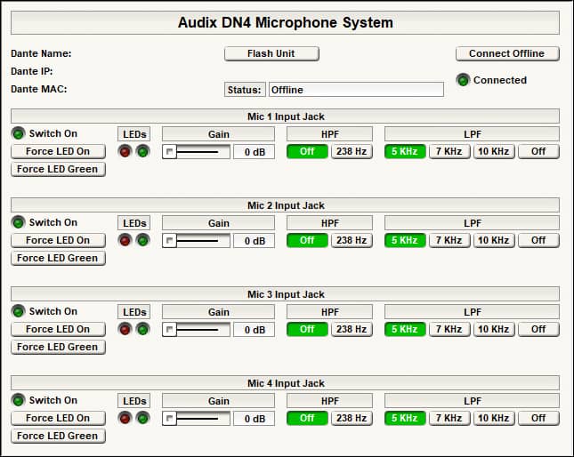Set Mic 2 HPF to 238 Hz
574x457 pixels.
[x=352, y=240]
